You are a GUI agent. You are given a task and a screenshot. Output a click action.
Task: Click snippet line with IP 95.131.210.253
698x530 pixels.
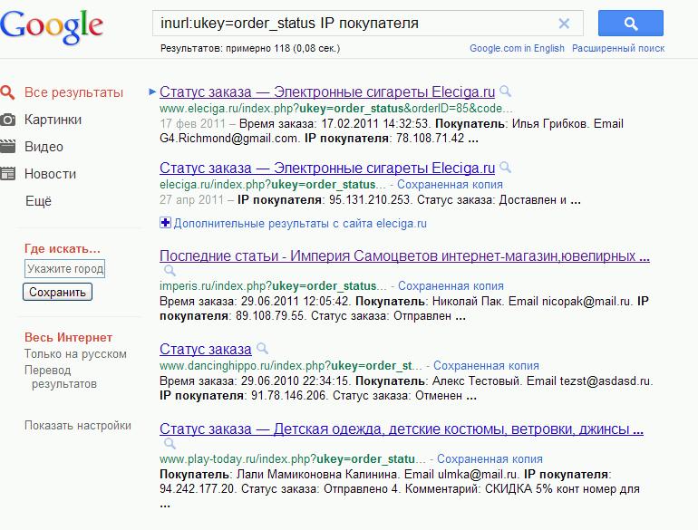point(370,200)
